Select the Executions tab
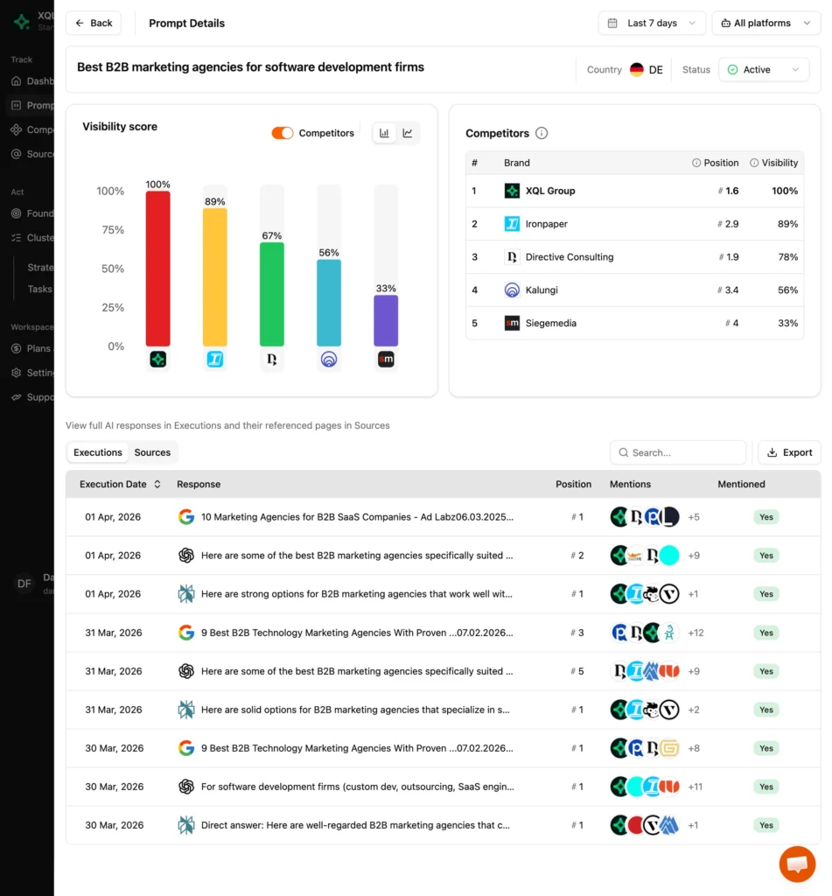This screenshot has width=832, height=896. [97, 452]
